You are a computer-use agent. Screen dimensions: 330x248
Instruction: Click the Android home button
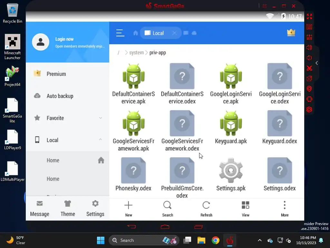165,227
